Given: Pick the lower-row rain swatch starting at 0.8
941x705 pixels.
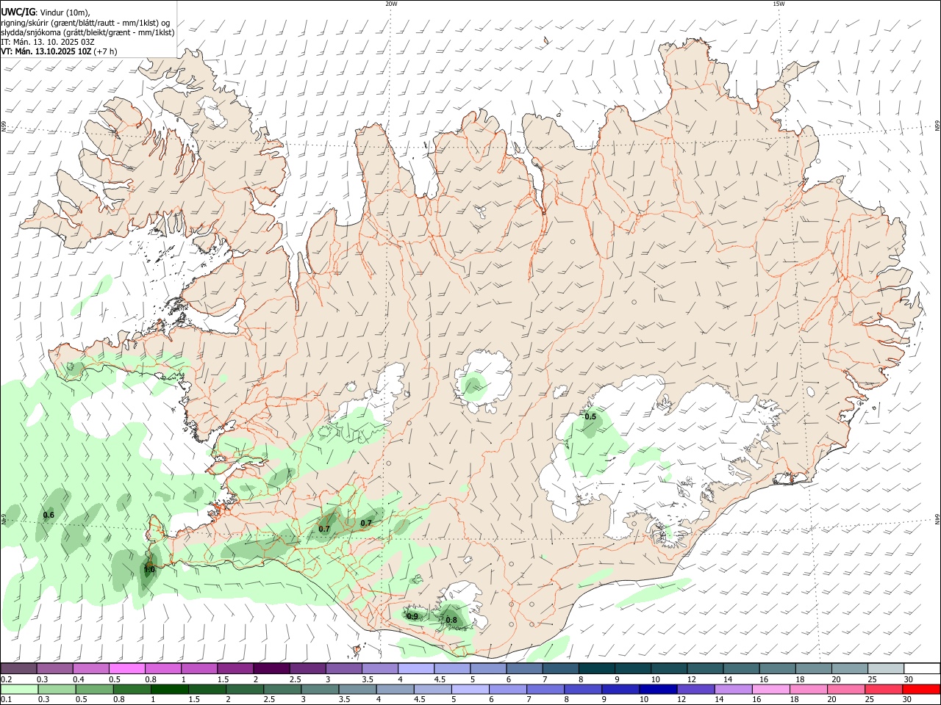Looking at the screenshot, I should point(132,689).
